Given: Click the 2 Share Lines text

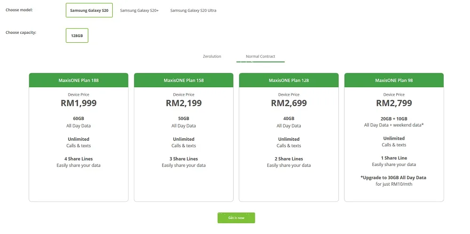Looking at the screenshot, I should (x=289, y=159).
